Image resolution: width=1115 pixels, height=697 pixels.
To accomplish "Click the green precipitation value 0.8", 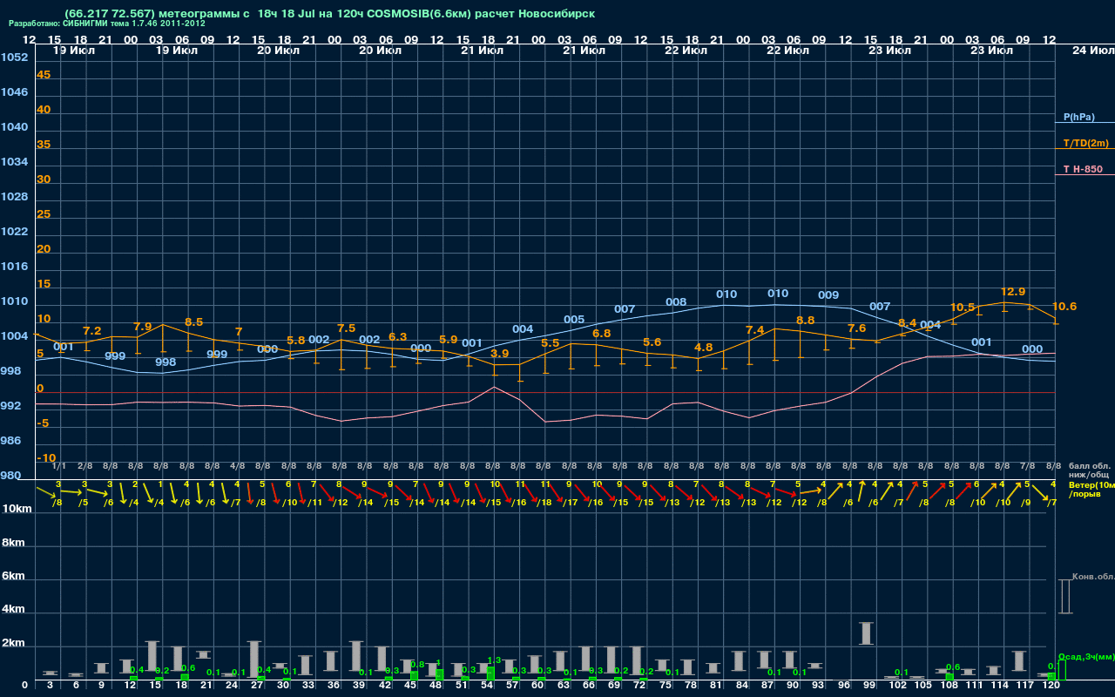I will tap(417, 665).
